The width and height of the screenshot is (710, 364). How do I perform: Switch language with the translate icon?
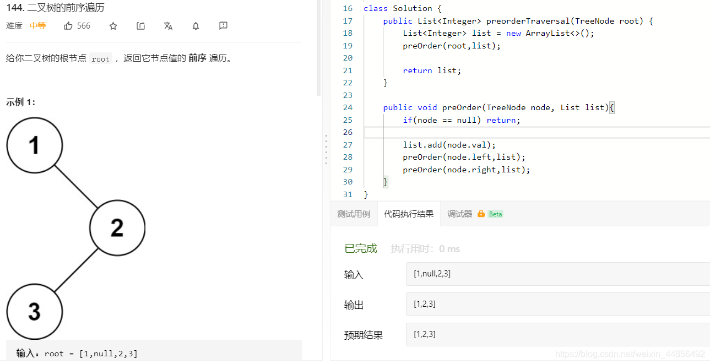[169, 26]
